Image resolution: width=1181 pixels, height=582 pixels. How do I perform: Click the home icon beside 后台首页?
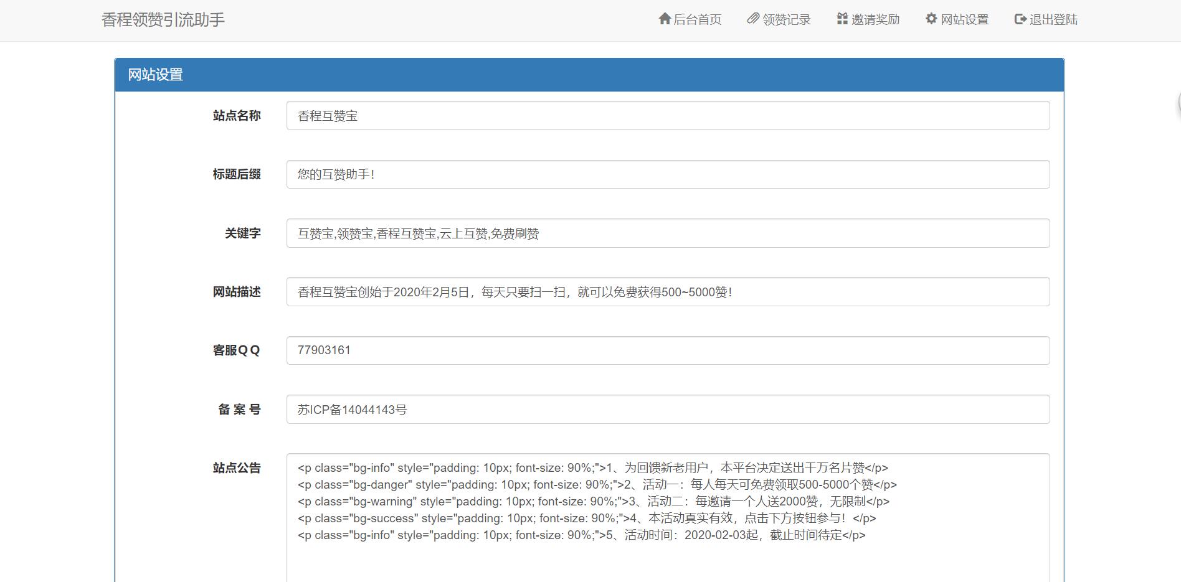[664, 19]
